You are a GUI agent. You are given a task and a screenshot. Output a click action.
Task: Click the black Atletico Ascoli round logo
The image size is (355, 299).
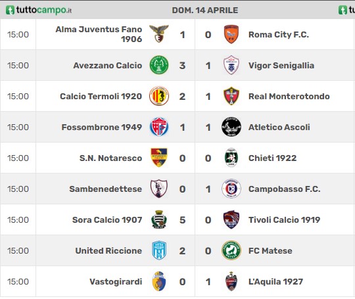tap(231, 127)
